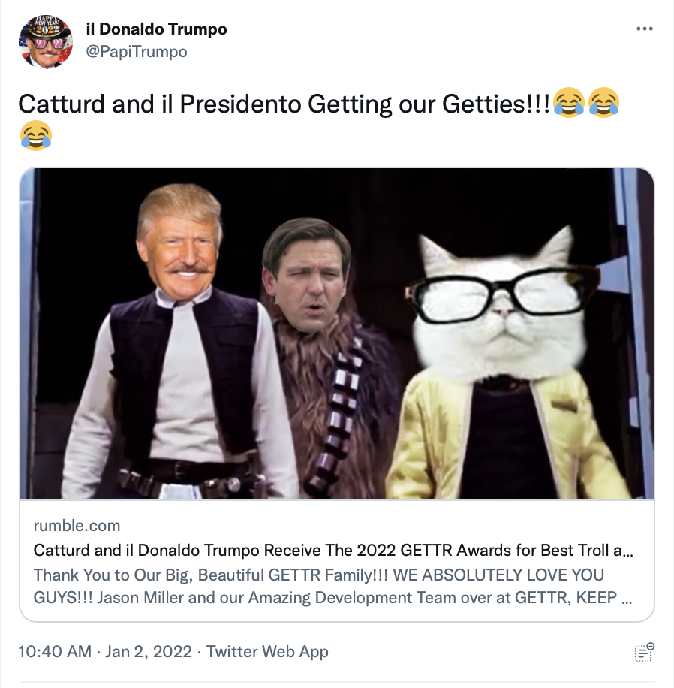Open the card title about 2022 GETTR Awards
The width and height of the screenshot is (674, 688).
point(333,551)
